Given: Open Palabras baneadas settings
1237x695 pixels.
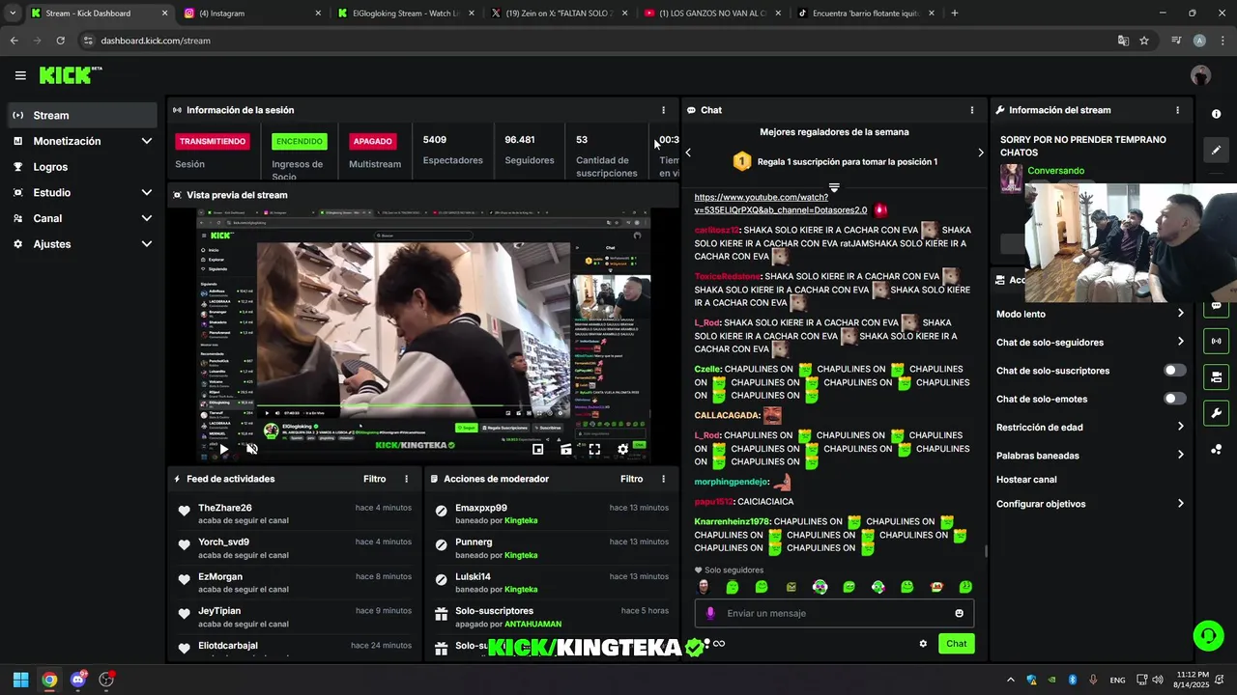Looking at the screenshot, I should click(1090, 456).
